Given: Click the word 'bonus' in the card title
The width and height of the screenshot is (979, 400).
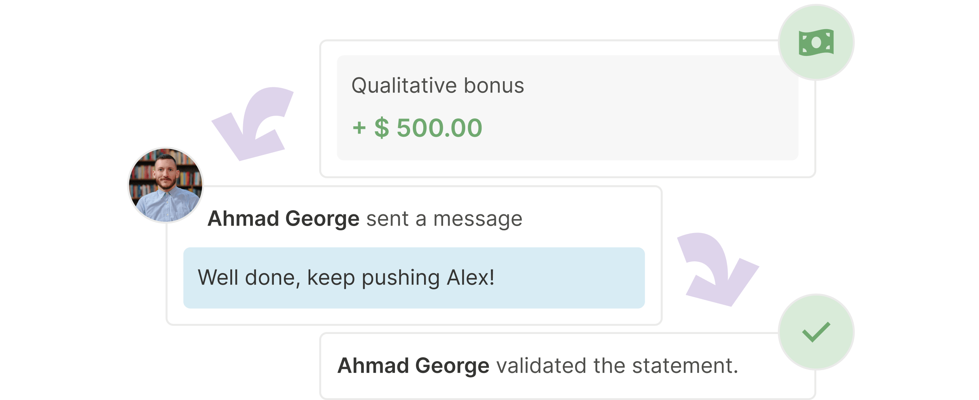Looking at the screenshot, I should [494, 86].
